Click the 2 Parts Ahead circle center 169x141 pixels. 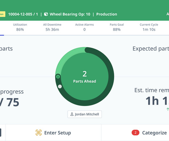(x=84, y=77)
